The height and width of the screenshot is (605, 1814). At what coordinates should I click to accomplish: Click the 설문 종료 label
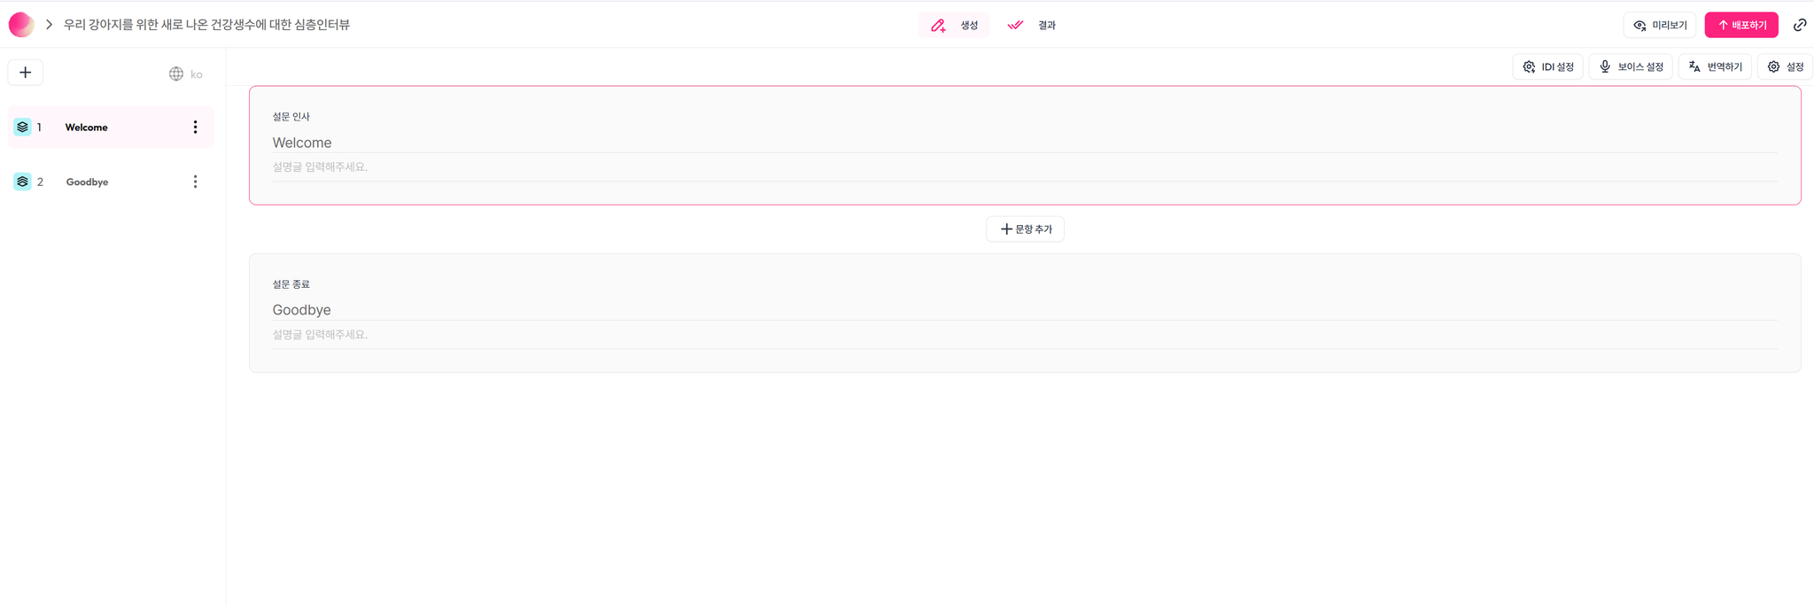pos(291,284)
